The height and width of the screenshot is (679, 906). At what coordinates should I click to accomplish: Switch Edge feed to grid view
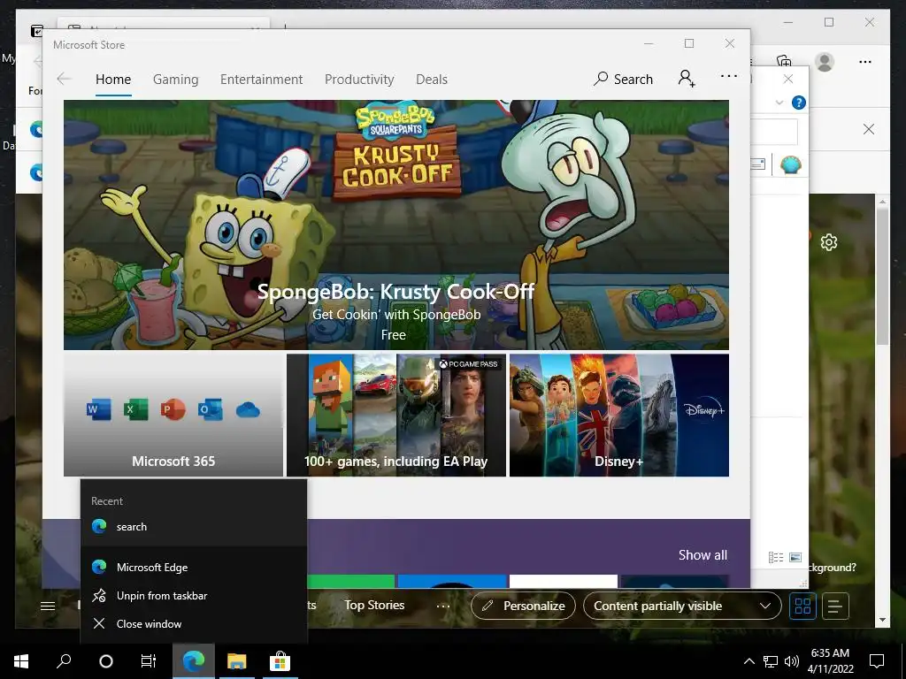click(x=802, y=606)
